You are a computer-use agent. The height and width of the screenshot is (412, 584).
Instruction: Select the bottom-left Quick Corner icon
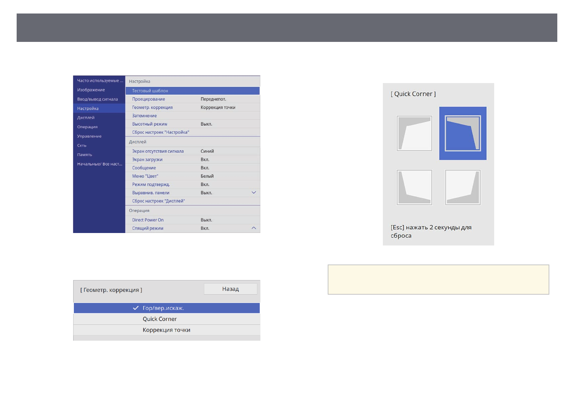(414, 187)
